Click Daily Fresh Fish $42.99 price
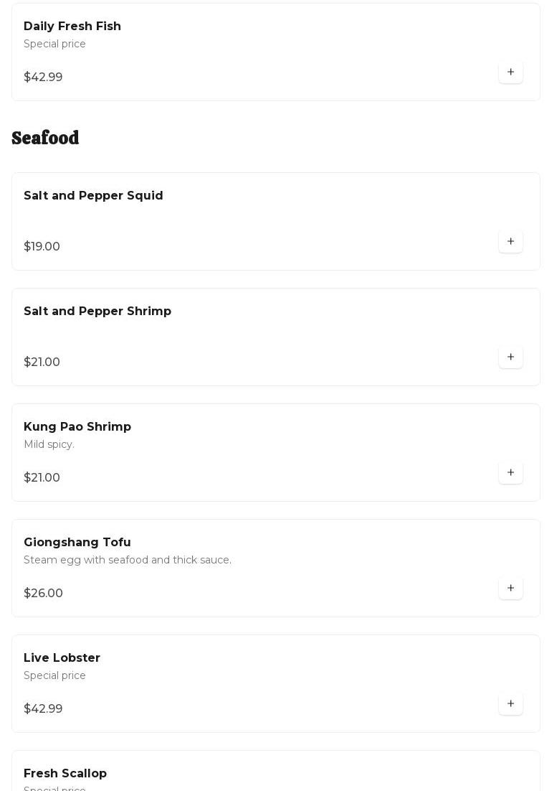552x791 pixels. [x=43, y=78]
